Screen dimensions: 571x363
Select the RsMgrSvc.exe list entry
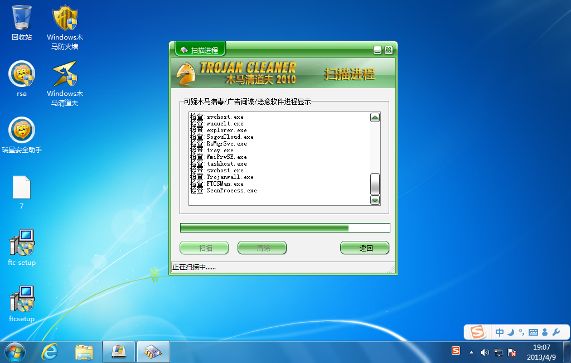(x=219, y=144)
